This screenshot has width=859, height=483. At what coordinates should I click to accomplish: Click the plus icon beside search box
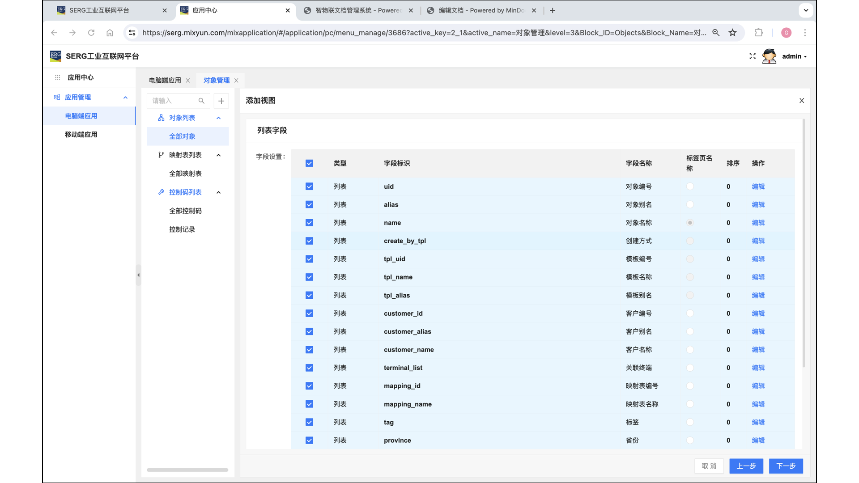[221, 101]
